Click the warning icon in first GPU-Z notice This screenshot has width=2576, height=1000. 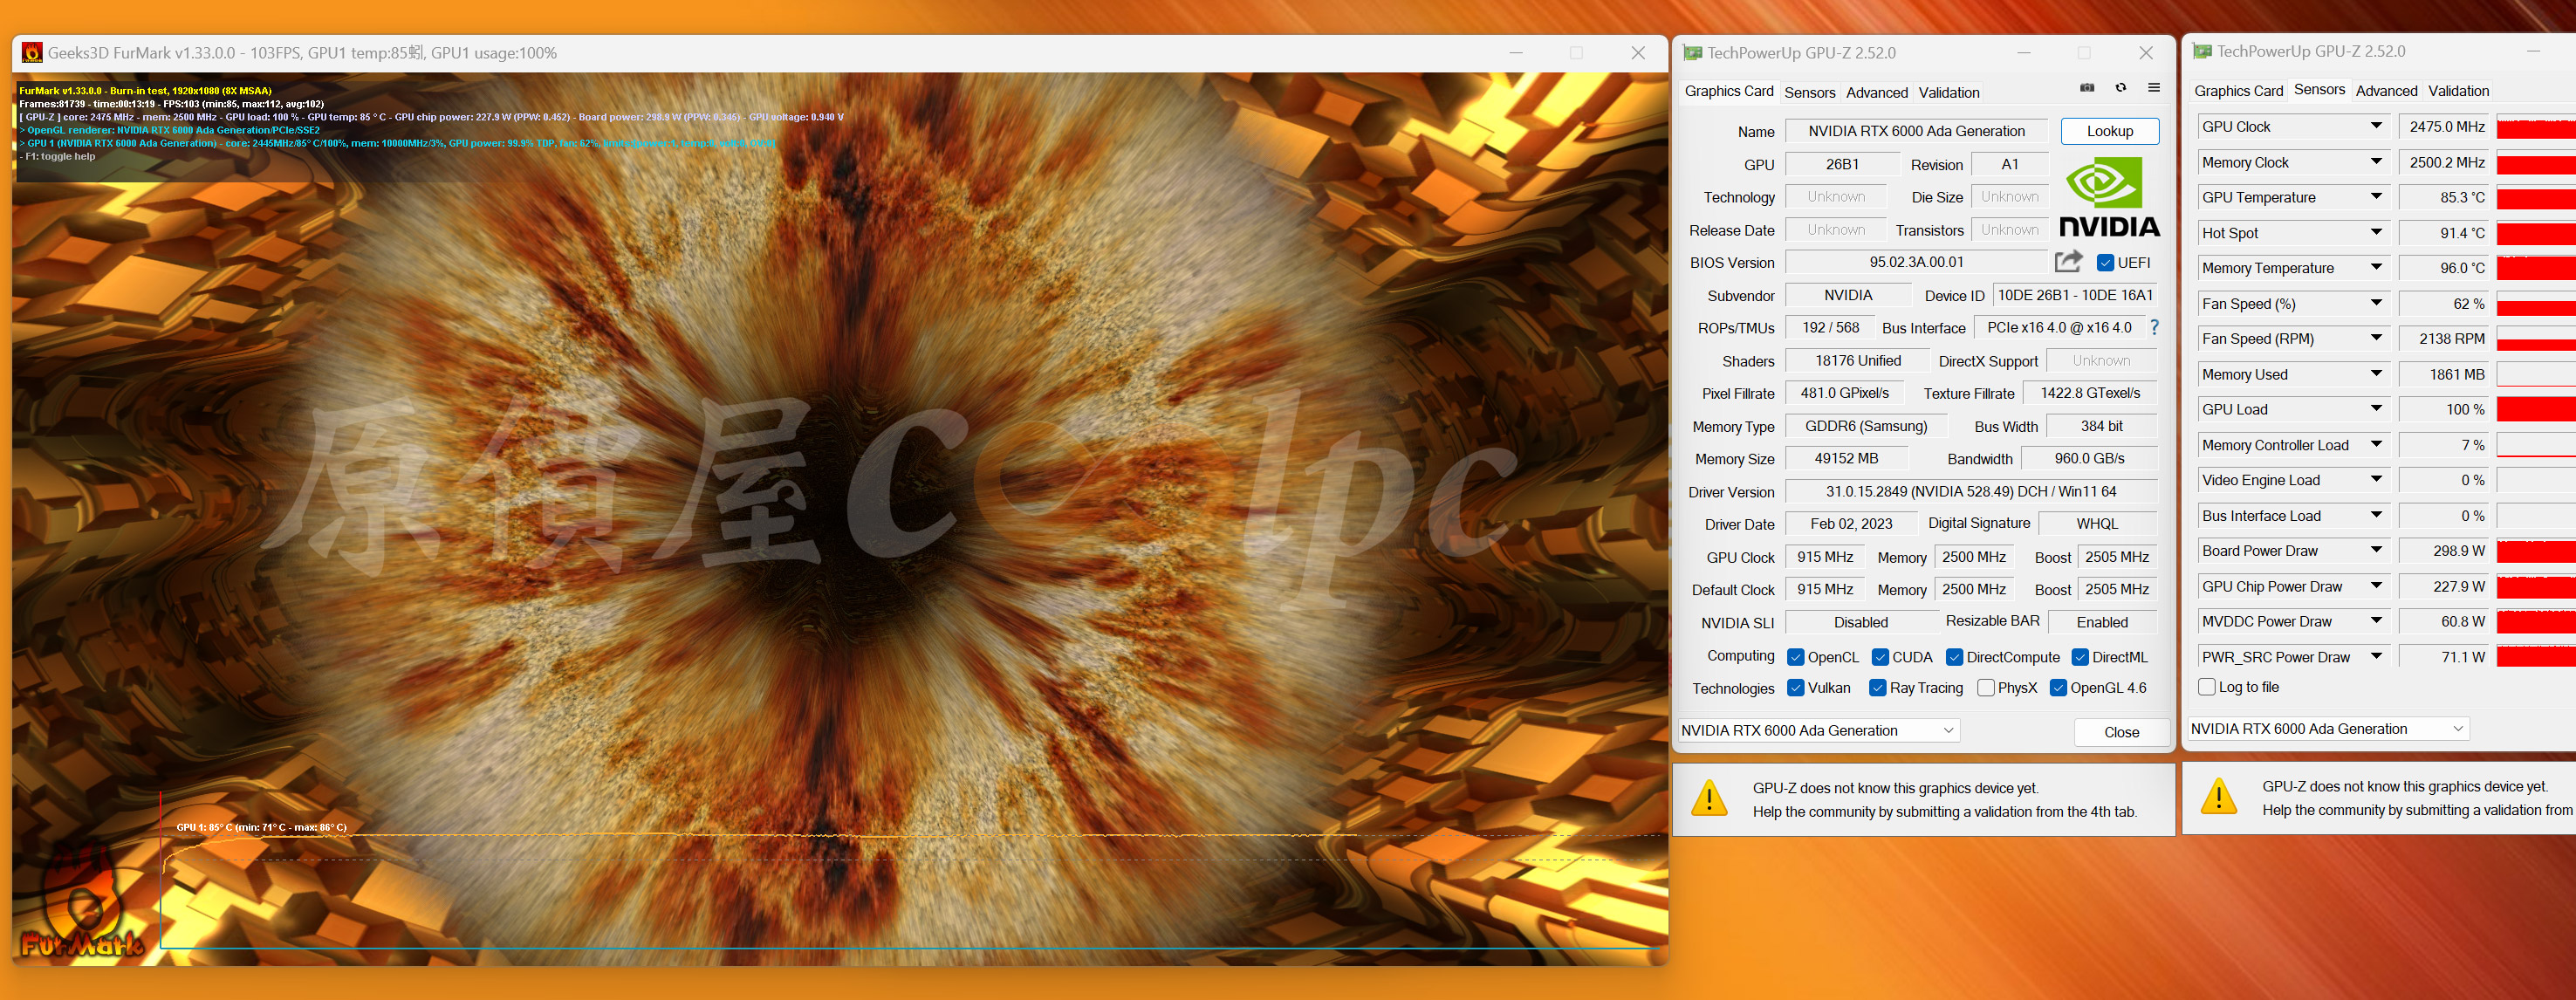[1709, 798]
